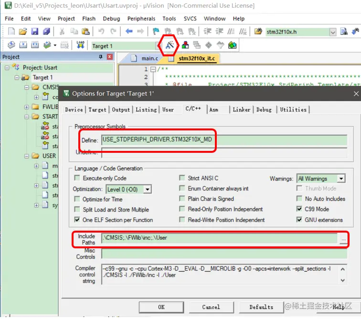Click the Cut scissors icon
This screenshot has height=319, width=361.
62,31
